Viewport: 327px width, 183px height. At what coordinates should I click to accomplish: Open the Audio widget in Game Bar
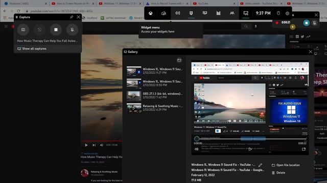tap(177, 13)
